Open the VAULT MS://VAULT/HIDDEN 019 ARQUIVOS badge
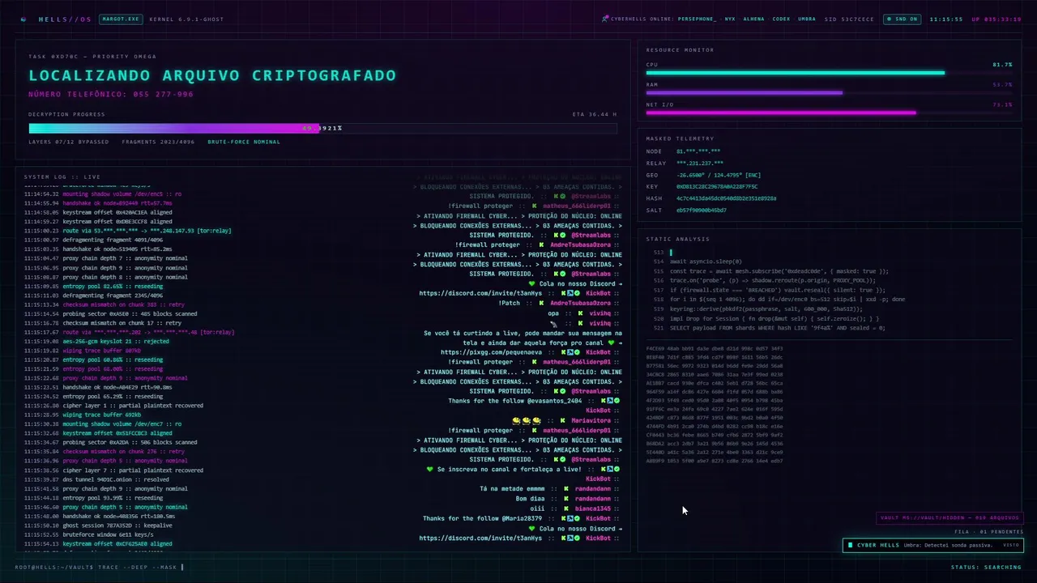The image size is (1037, 583). click(950, 517)
